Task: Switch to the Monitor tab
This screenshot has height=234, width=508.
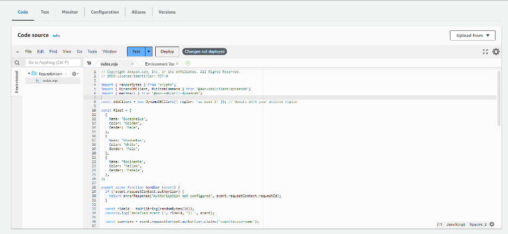Action: click(69, 11)
